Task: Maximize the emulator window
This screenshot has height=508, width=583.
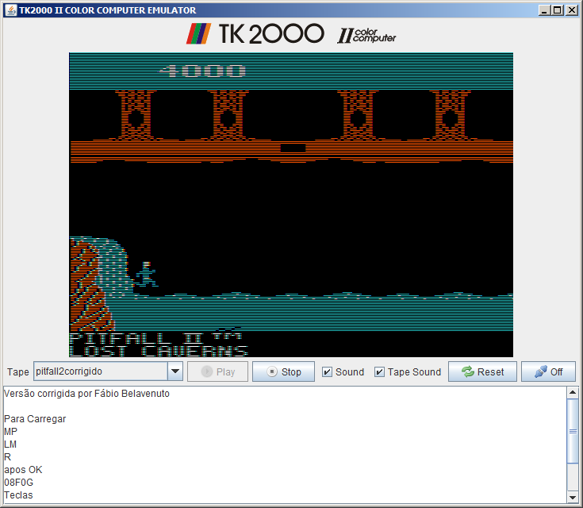Action: click(x=558, y=10)
